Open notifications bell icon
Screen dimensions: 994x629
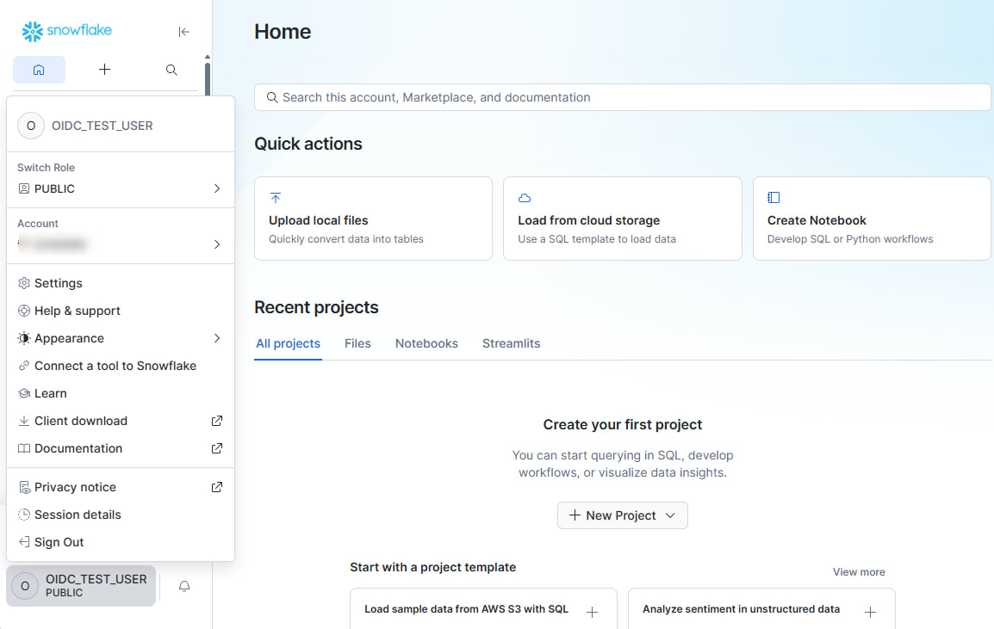[x=184, y=586]
